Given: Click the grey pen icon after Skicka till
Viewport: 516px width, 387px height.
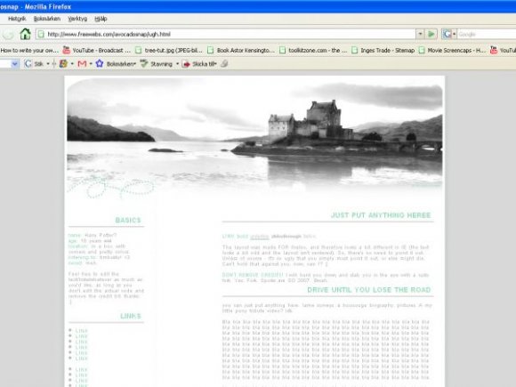Looking at the screenshot, I should (224, 63).
